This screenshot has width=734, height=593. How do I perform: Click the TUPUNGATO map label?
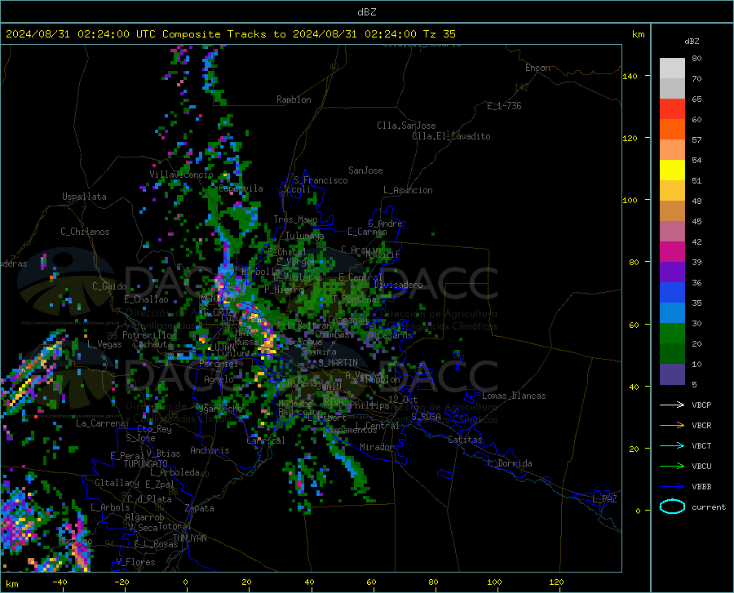pyautogui.click(x=146, y=464)
